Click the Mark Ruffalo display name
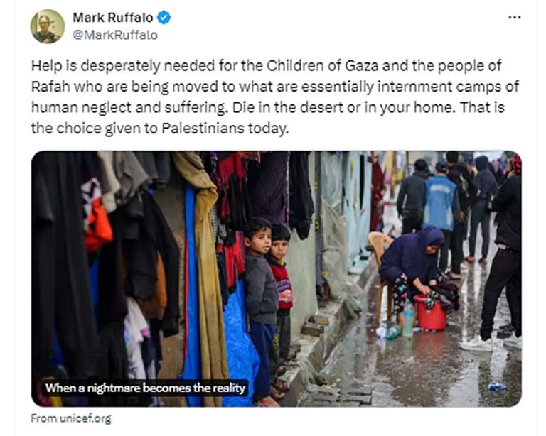 (112, 17)
